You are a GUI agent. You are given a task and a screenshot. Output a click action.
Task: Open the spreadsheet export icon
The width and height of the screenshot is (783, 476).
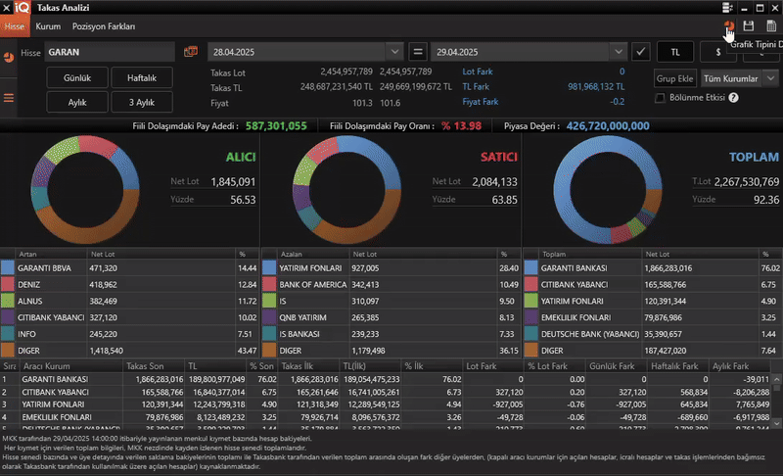click(771, 25)
